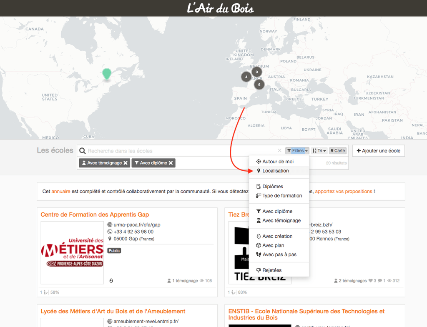Pick the Avec création filter
Viewport: 427px width, 327px height.
point(279,236)
